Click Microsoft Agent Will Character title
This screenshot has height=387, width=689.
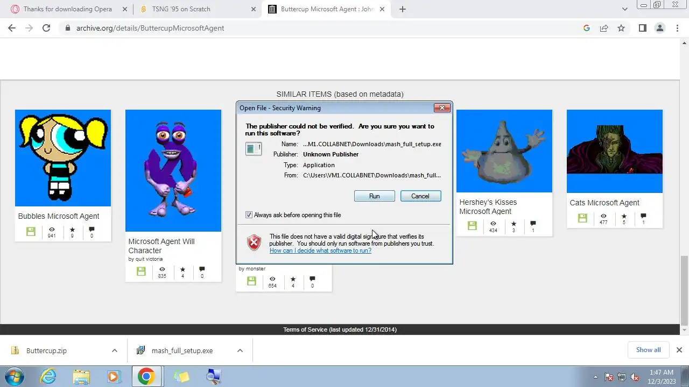tap(161, 246)
